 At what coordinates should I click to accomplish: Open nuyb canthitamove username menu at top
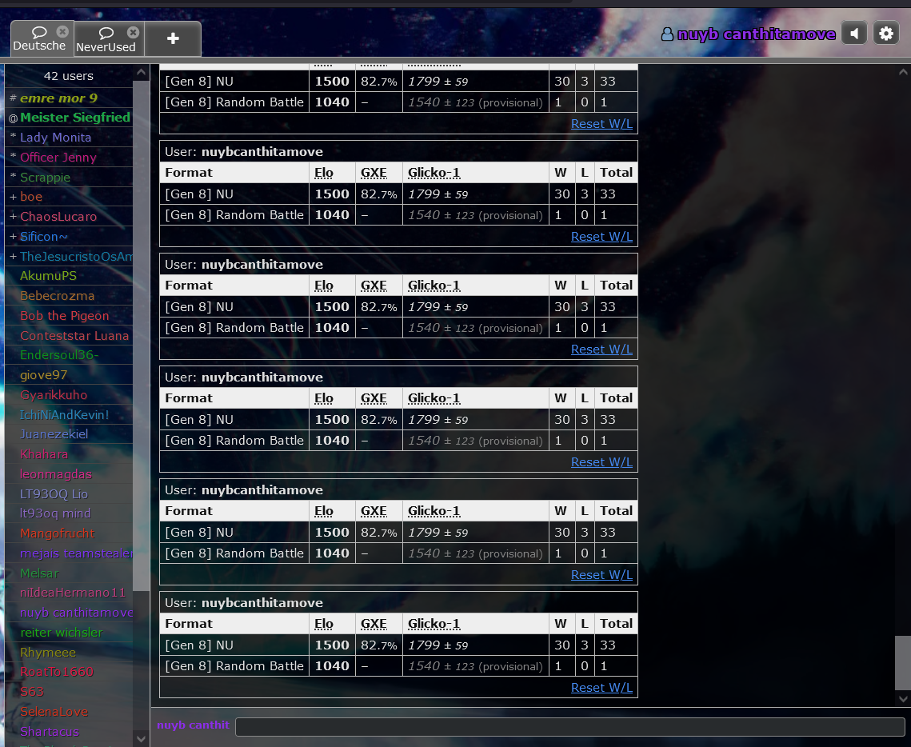click(x=749, y=34)
